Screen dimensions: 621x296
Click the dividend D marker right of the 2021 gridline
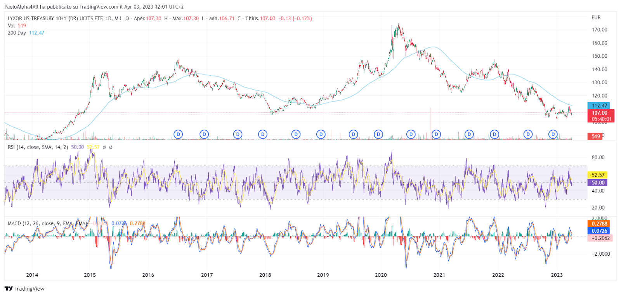pyautogui.click(x=436, y=135)
